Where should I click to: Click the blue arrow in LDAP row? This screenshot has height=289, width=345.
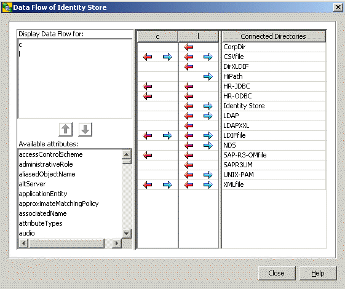[208, 116]
